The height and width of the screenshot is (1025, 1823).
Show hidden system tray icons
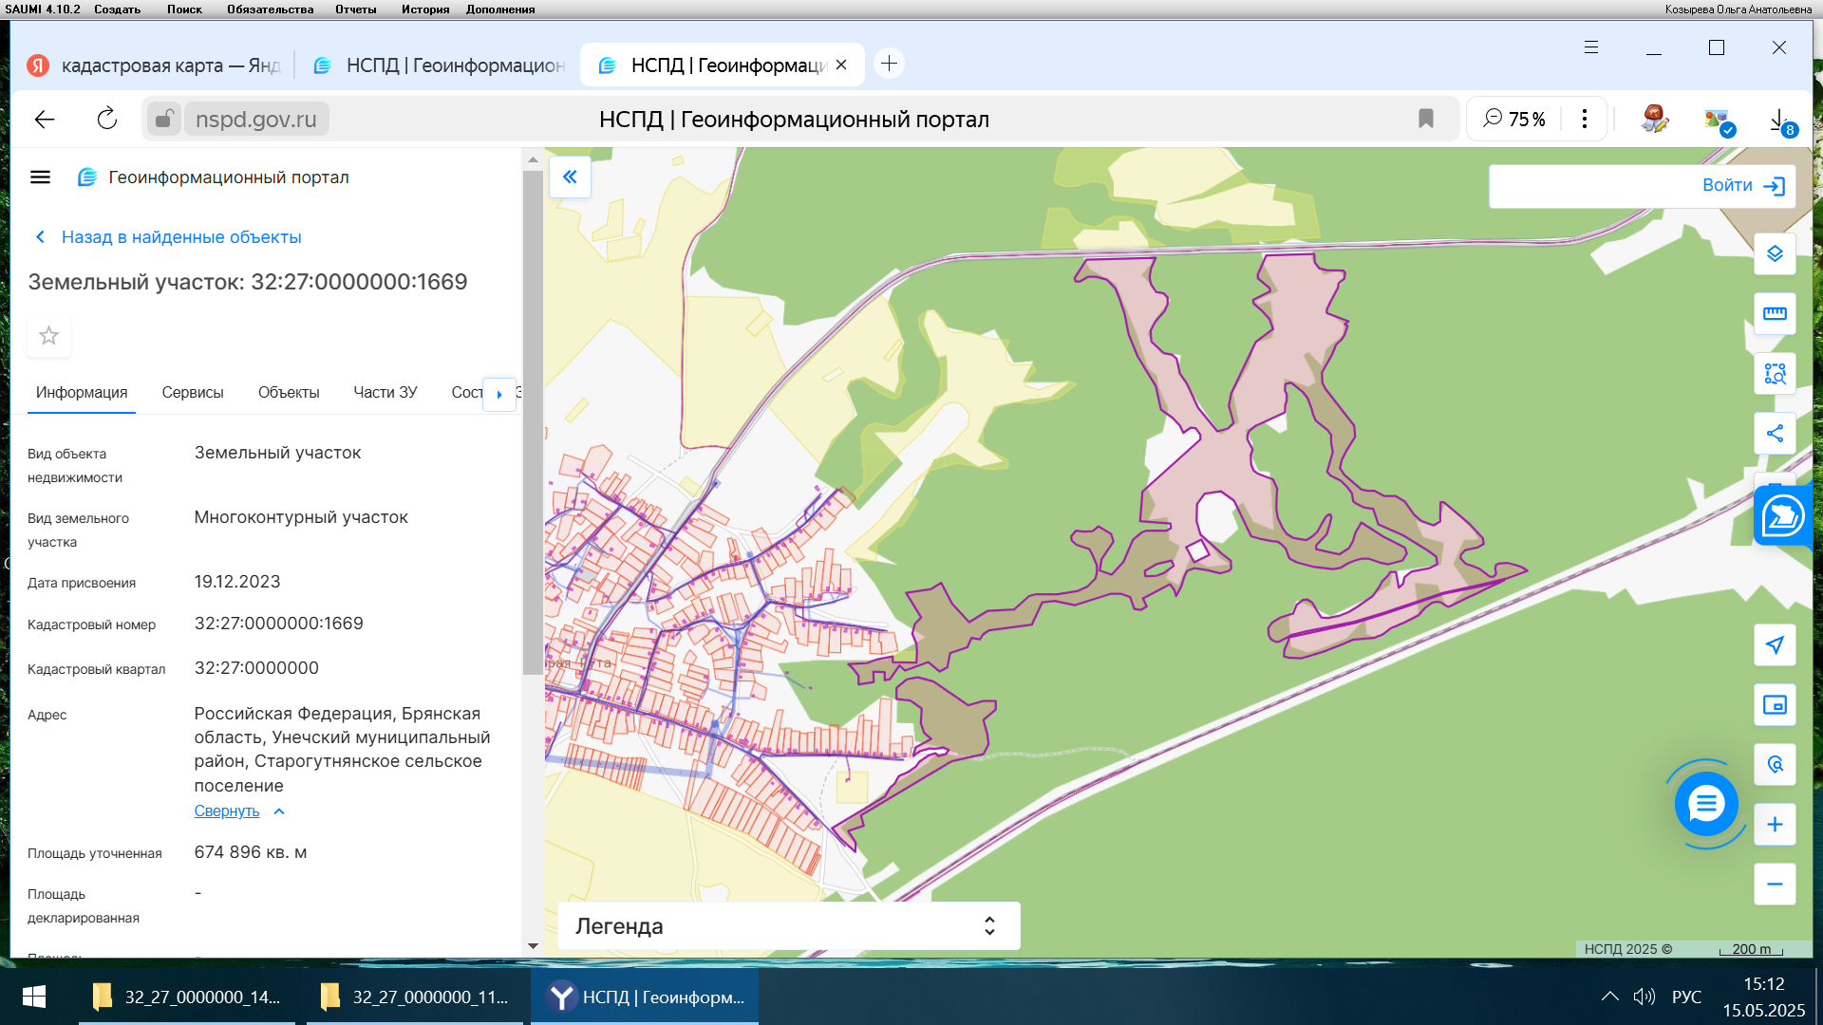click(1609, 997)
